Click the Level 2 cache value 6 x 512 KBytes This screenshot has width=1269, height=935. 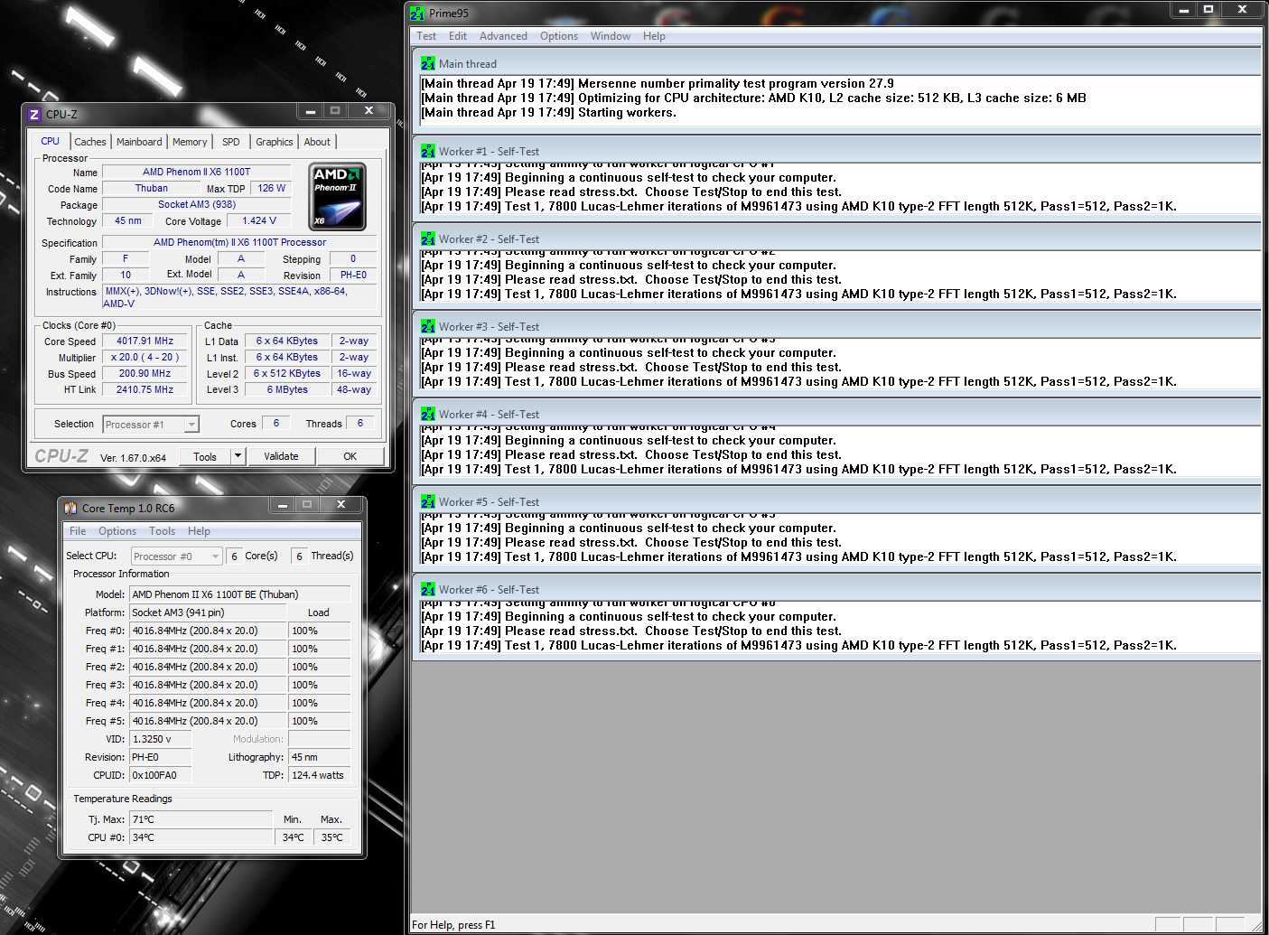[x=287, y=374]
